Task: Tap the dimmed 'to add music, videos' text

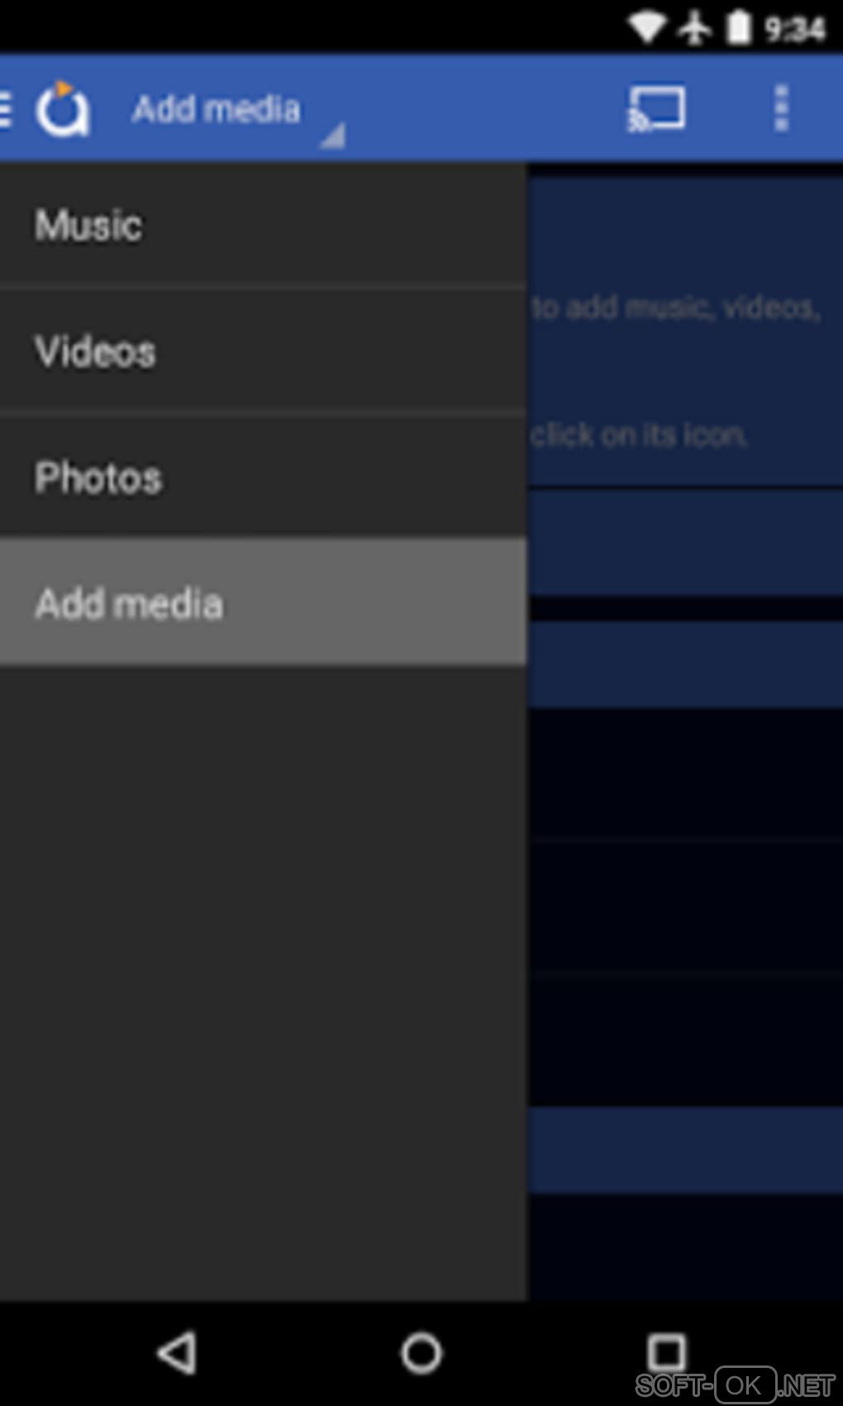Action: tap(675, 308)
